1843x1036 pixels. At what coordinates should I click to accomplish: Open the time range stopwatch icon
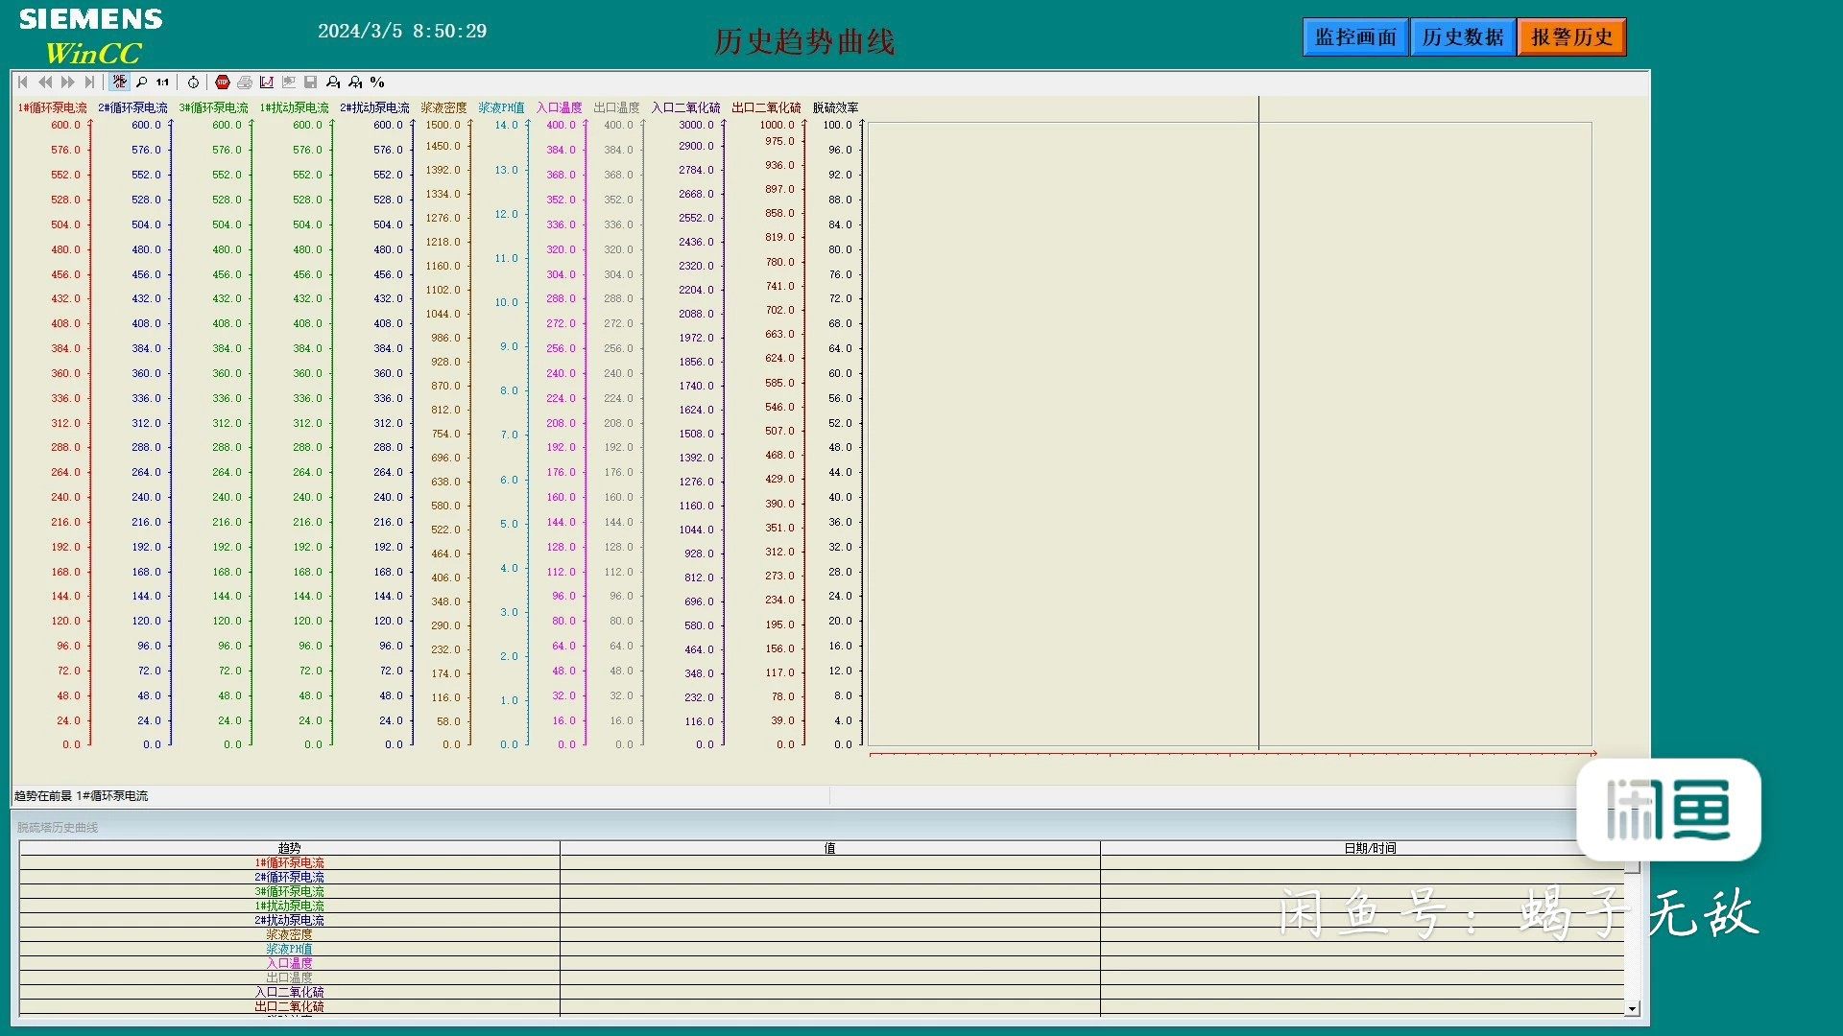coord(193,82)
